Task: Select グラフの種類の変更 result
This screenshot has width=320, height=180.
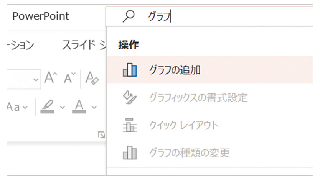Action: pos(210,153)
